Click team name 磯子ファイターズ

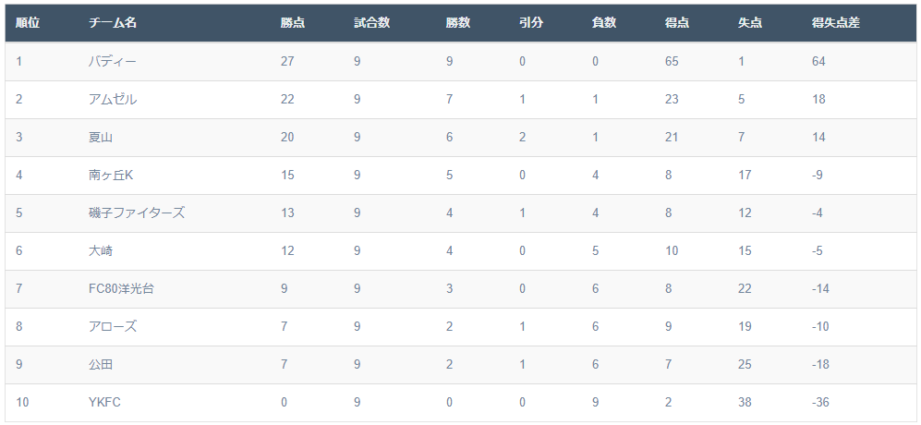(137, 212)
